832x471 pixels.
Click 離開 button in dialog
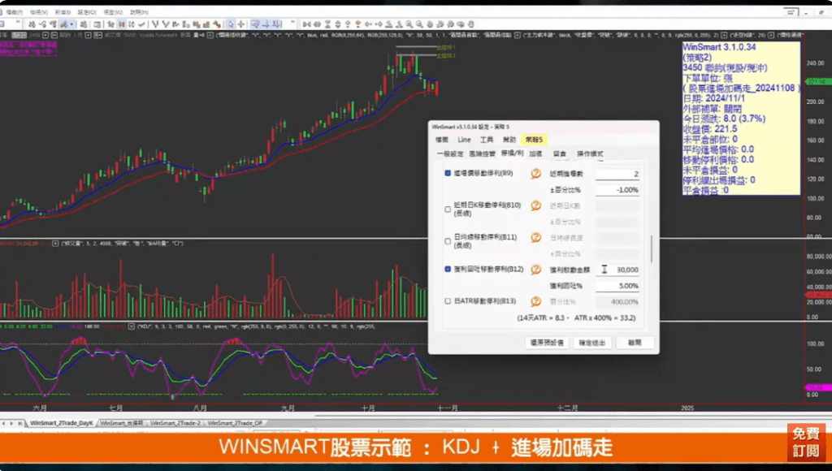point(635,343)
